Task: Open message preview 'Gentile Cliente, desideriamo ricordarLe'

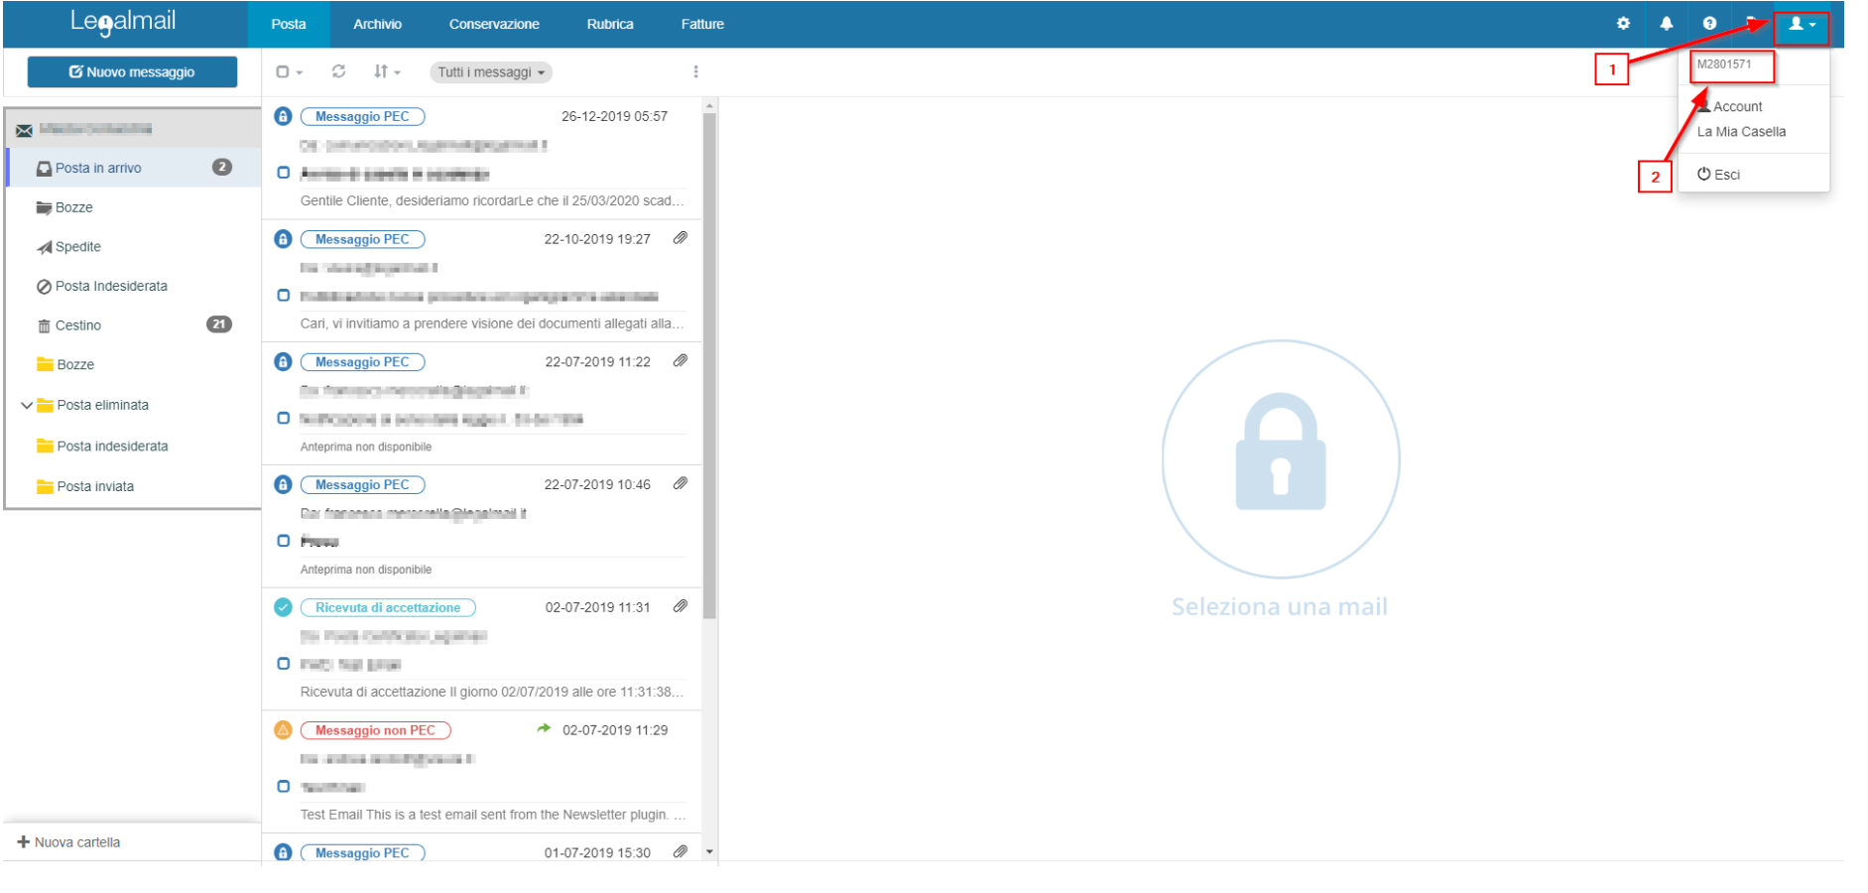Action: tap(492, 200)
